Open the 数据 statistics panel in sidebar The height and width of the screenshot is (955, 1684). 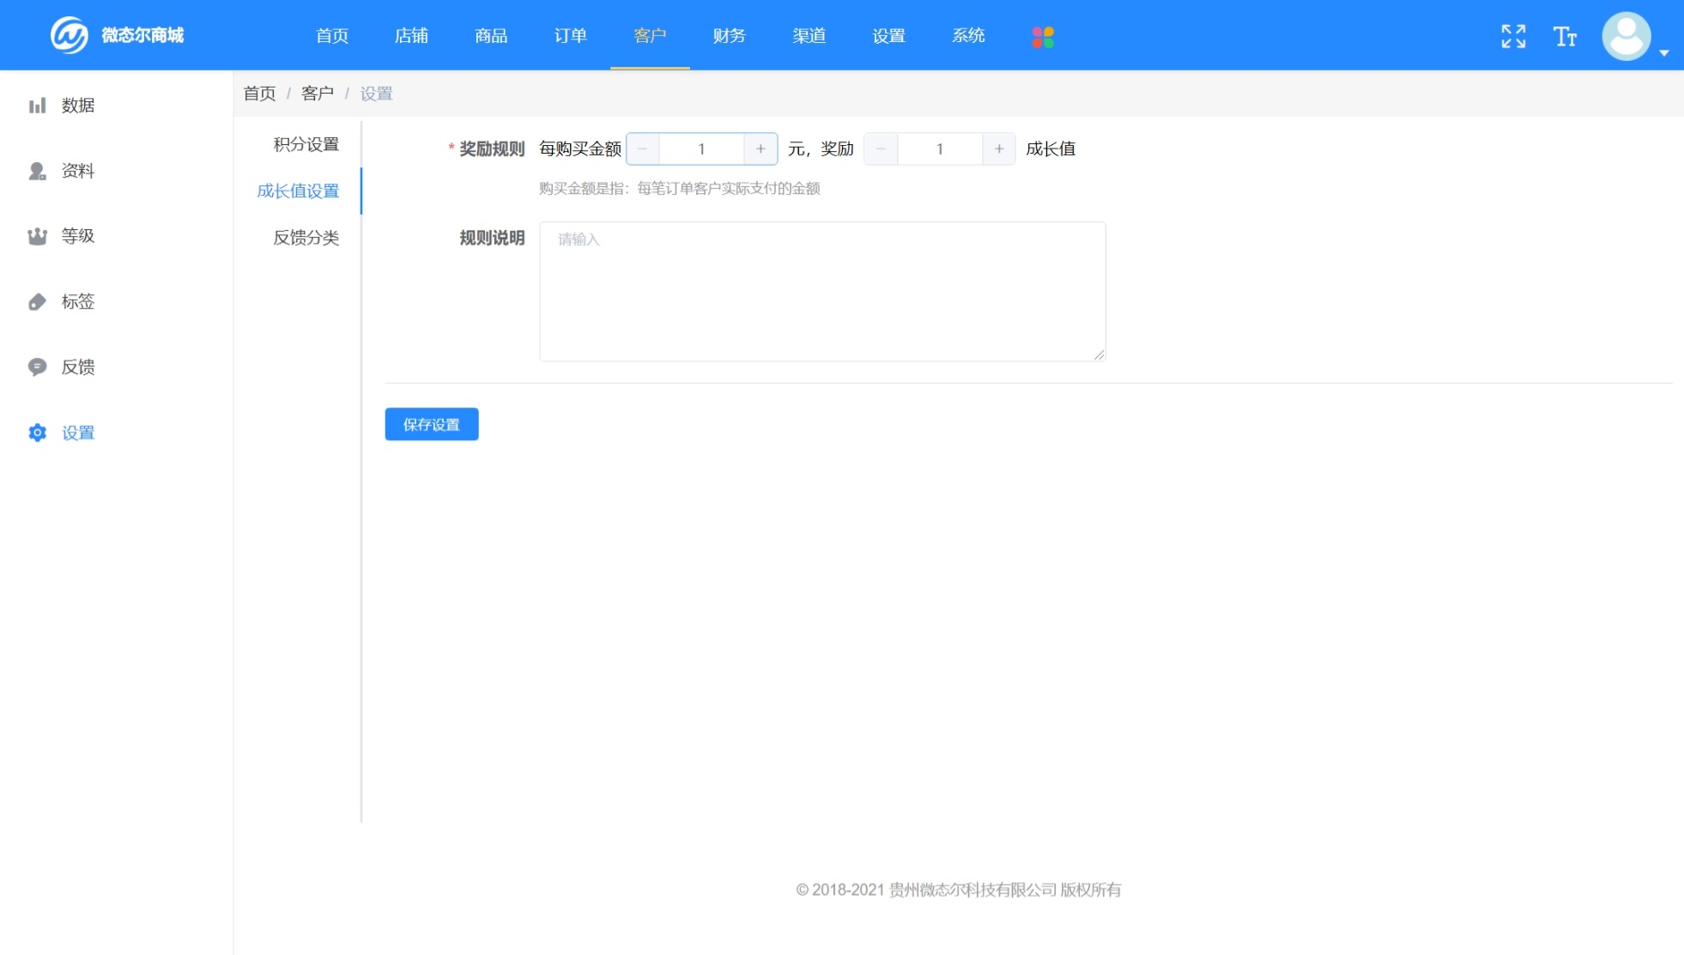click(x=37, y=105)
